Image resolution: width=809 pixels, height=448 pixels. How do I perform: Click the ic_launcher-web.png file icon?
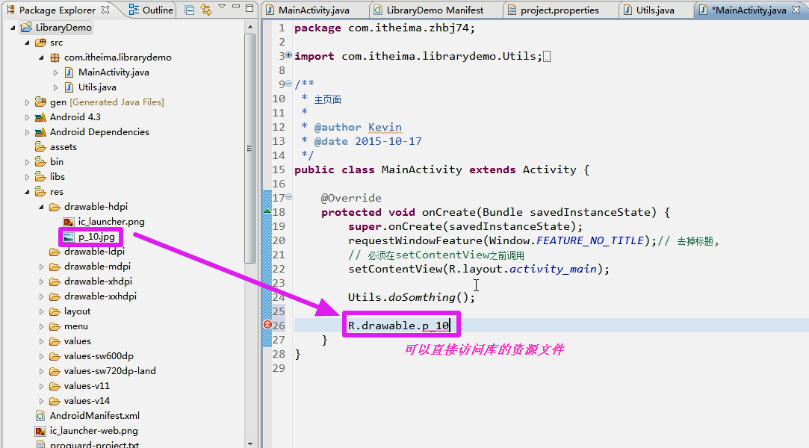[40, 431]
